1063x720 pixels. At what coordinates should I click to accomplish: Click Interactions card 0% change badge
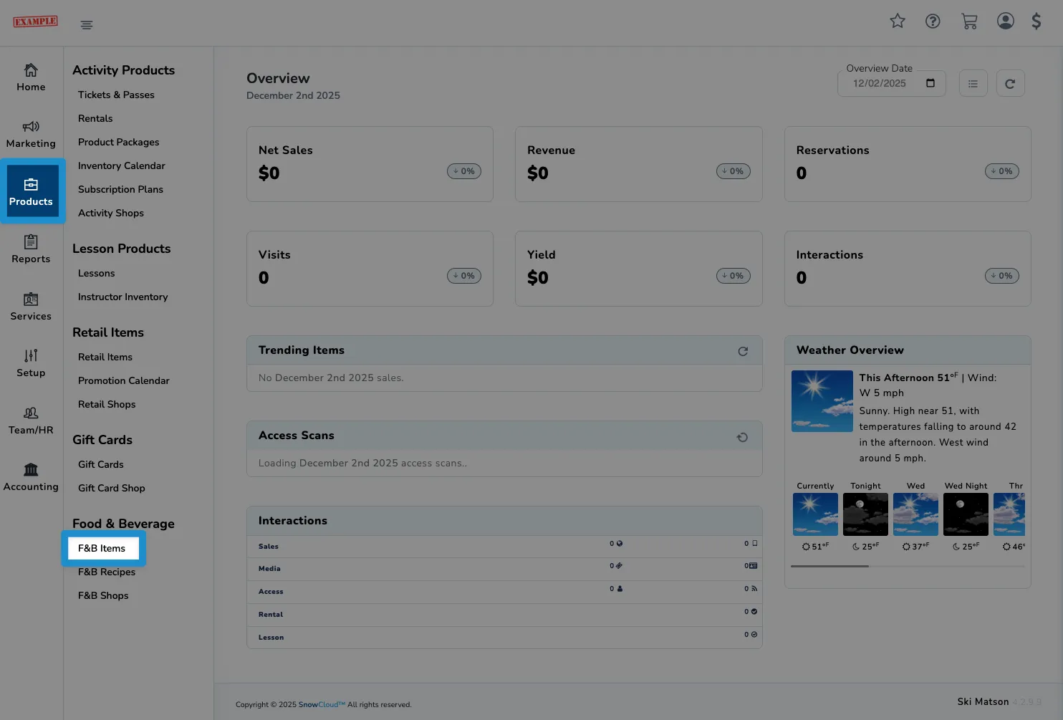(1002, 276)
